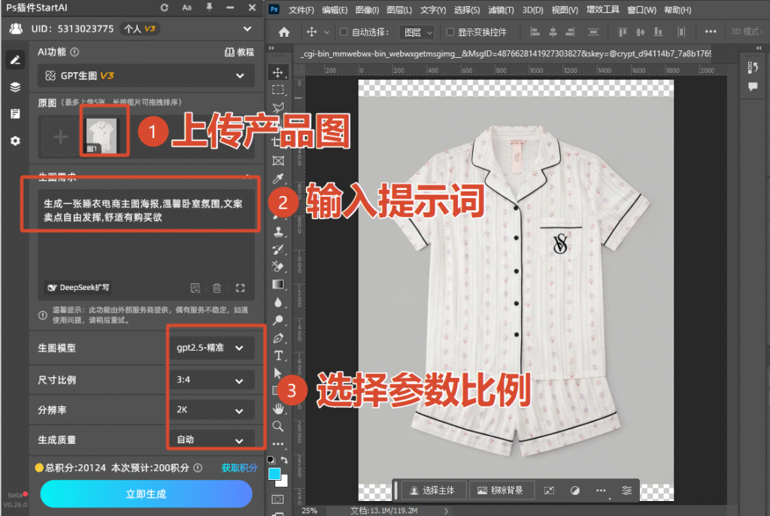
Task: Enable the 自动选择 checkbox
Action: click(344, 32)
